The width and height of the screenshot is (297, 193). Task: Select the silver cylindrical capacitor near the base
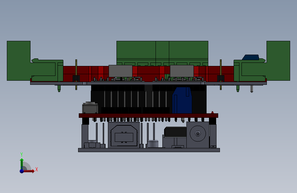tap(153, 144)
